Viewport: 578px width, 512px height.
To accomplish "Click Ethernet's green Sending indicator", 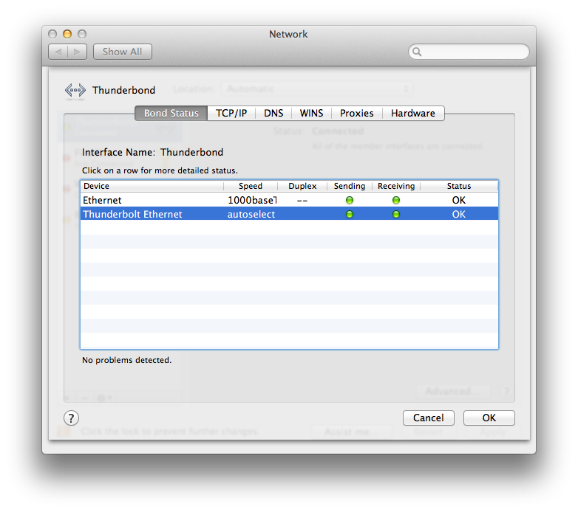I will click(x=350, y=200).
